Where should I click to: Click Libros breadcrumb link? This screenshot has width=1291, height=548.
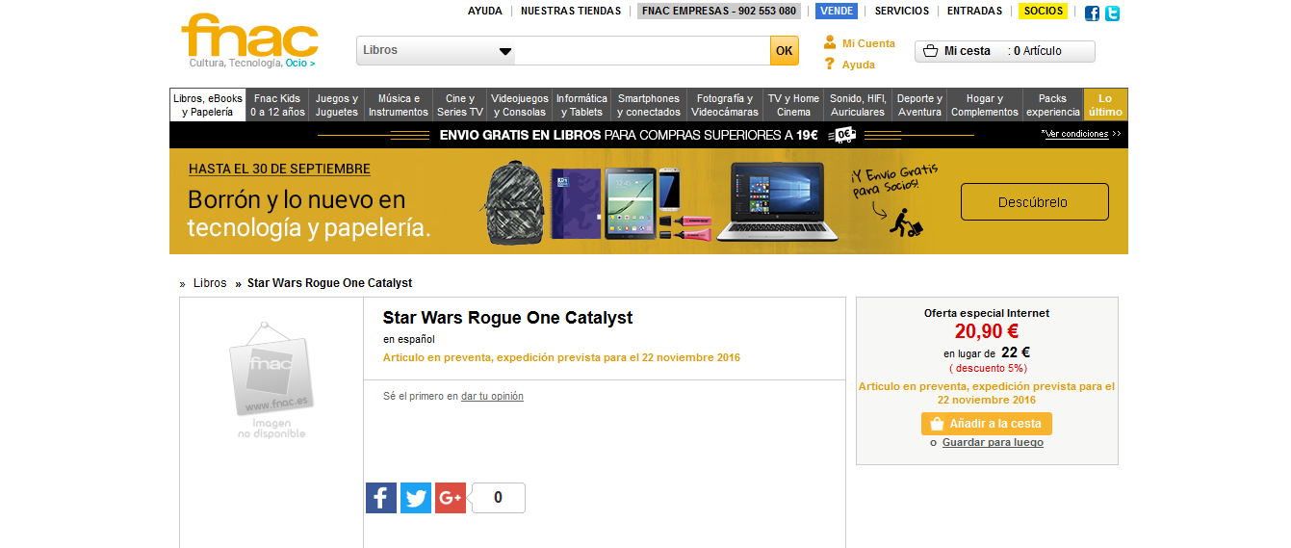(210, 283)
